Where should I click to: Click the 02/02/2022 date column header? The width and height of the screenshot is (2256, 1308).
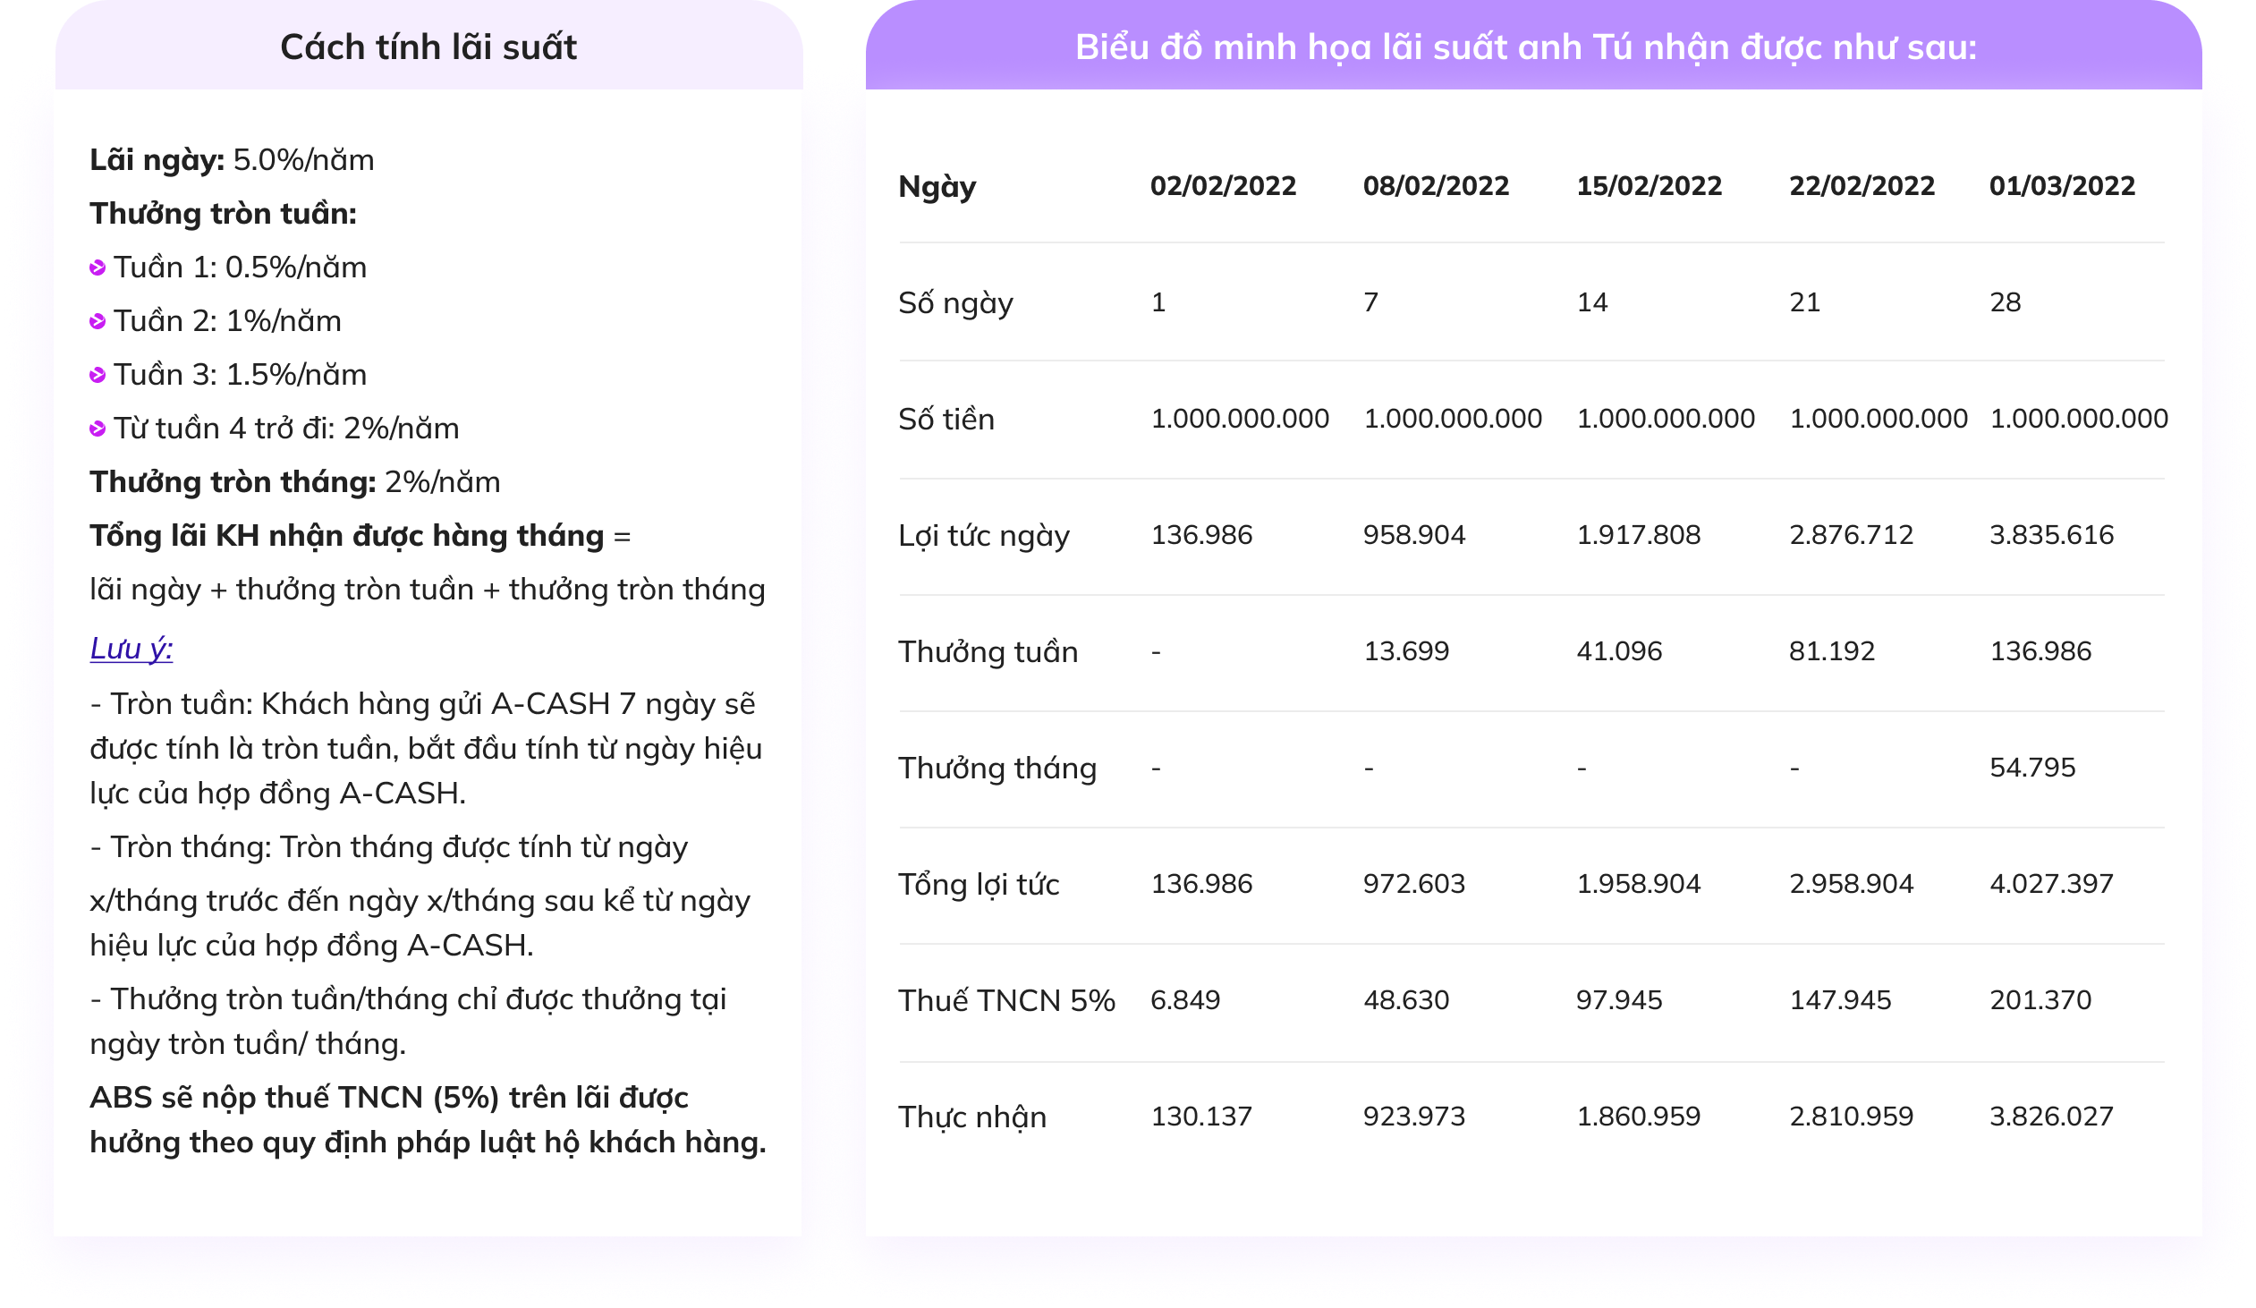coord(1223,185)
